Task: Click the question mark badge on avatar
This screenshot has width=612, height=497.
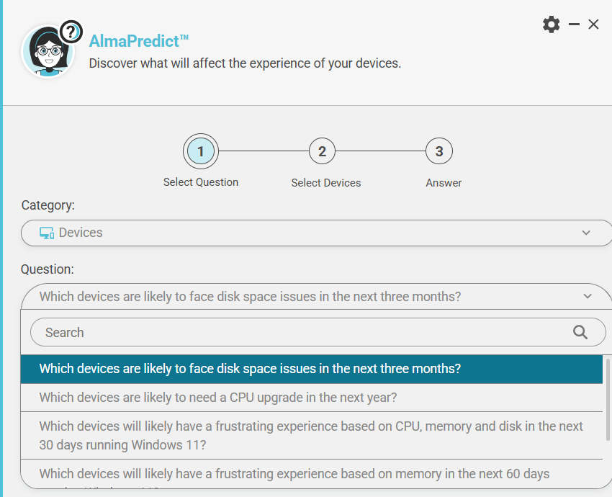Action: [x=70, y=31]
